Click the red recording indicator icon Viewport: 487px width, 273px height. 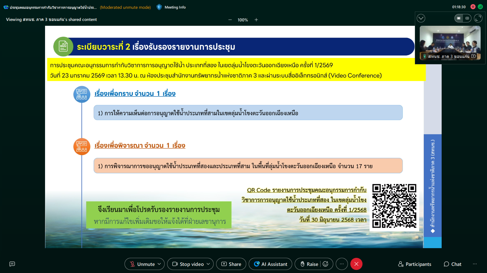[473, 7]
